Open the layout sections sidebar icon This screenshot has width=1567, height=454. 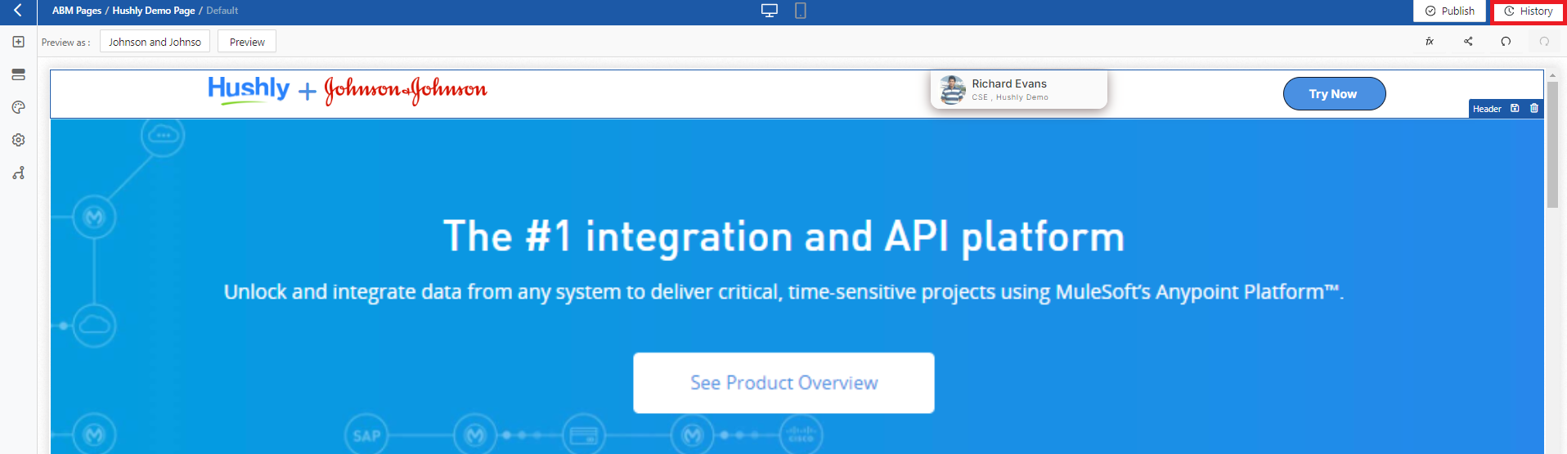19,74
